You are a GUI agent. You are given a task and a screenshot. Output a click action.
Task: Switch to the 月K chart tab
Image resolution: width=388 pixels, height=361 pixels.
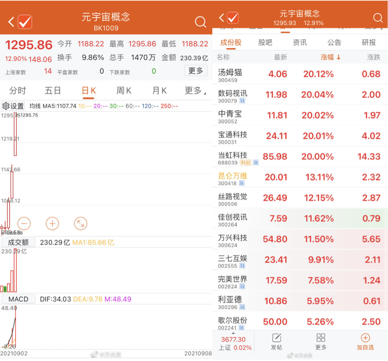(160, 90)
